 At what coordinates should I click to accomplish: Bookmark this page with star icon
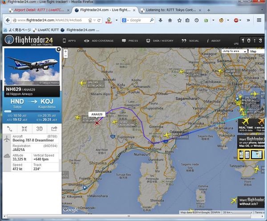pyautogui.click(x=179, y=20)
